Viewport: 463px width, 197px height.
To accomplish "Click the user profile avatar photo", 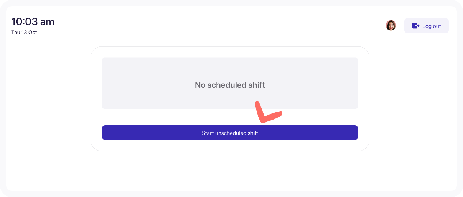I will tap(391, 25).
